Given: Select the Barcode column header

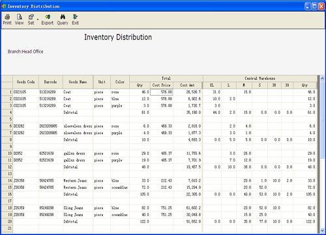Looking at the screenshot, I should [x=51, y=82].
